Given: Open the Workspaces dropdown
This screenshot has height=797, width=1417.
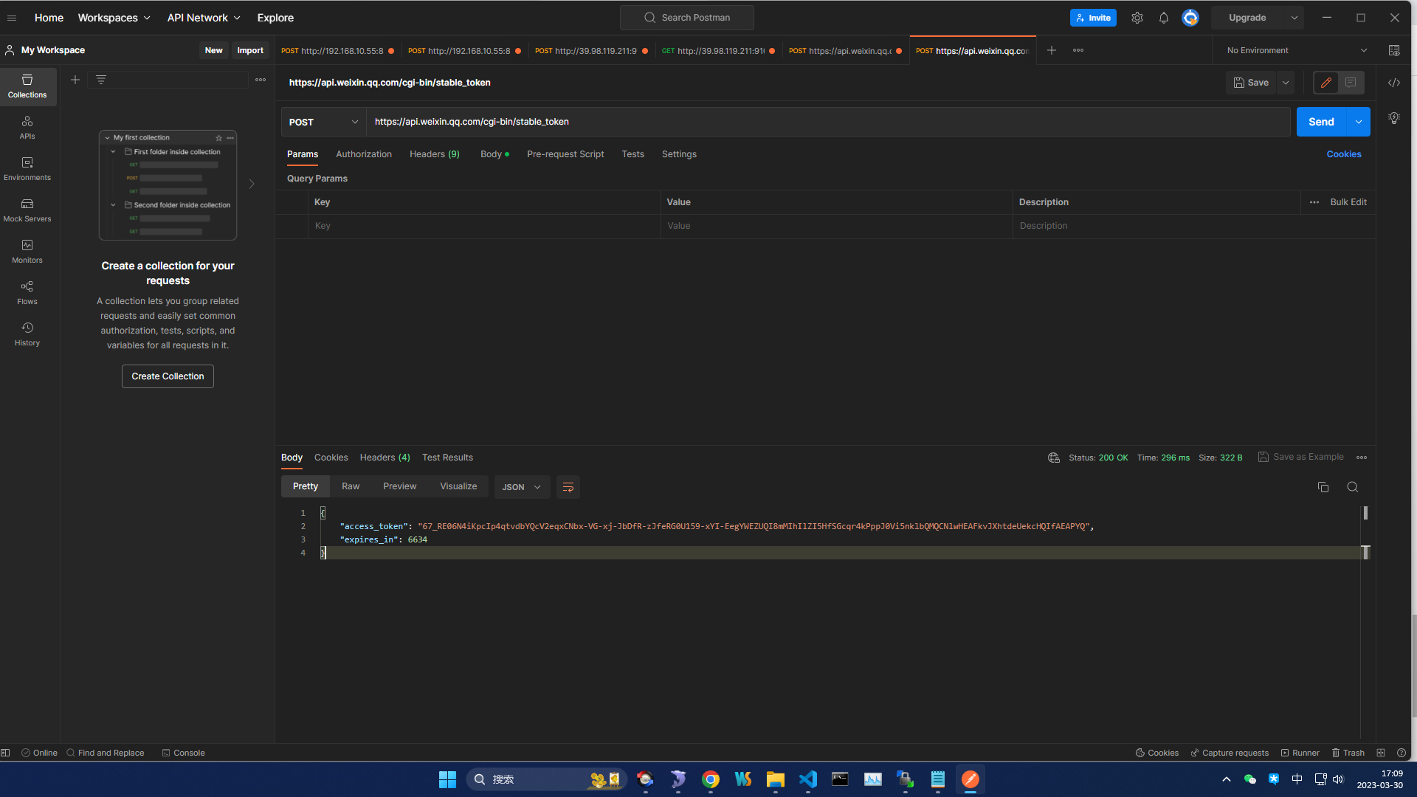Looking at the screenshot, I should pos(114,18).
